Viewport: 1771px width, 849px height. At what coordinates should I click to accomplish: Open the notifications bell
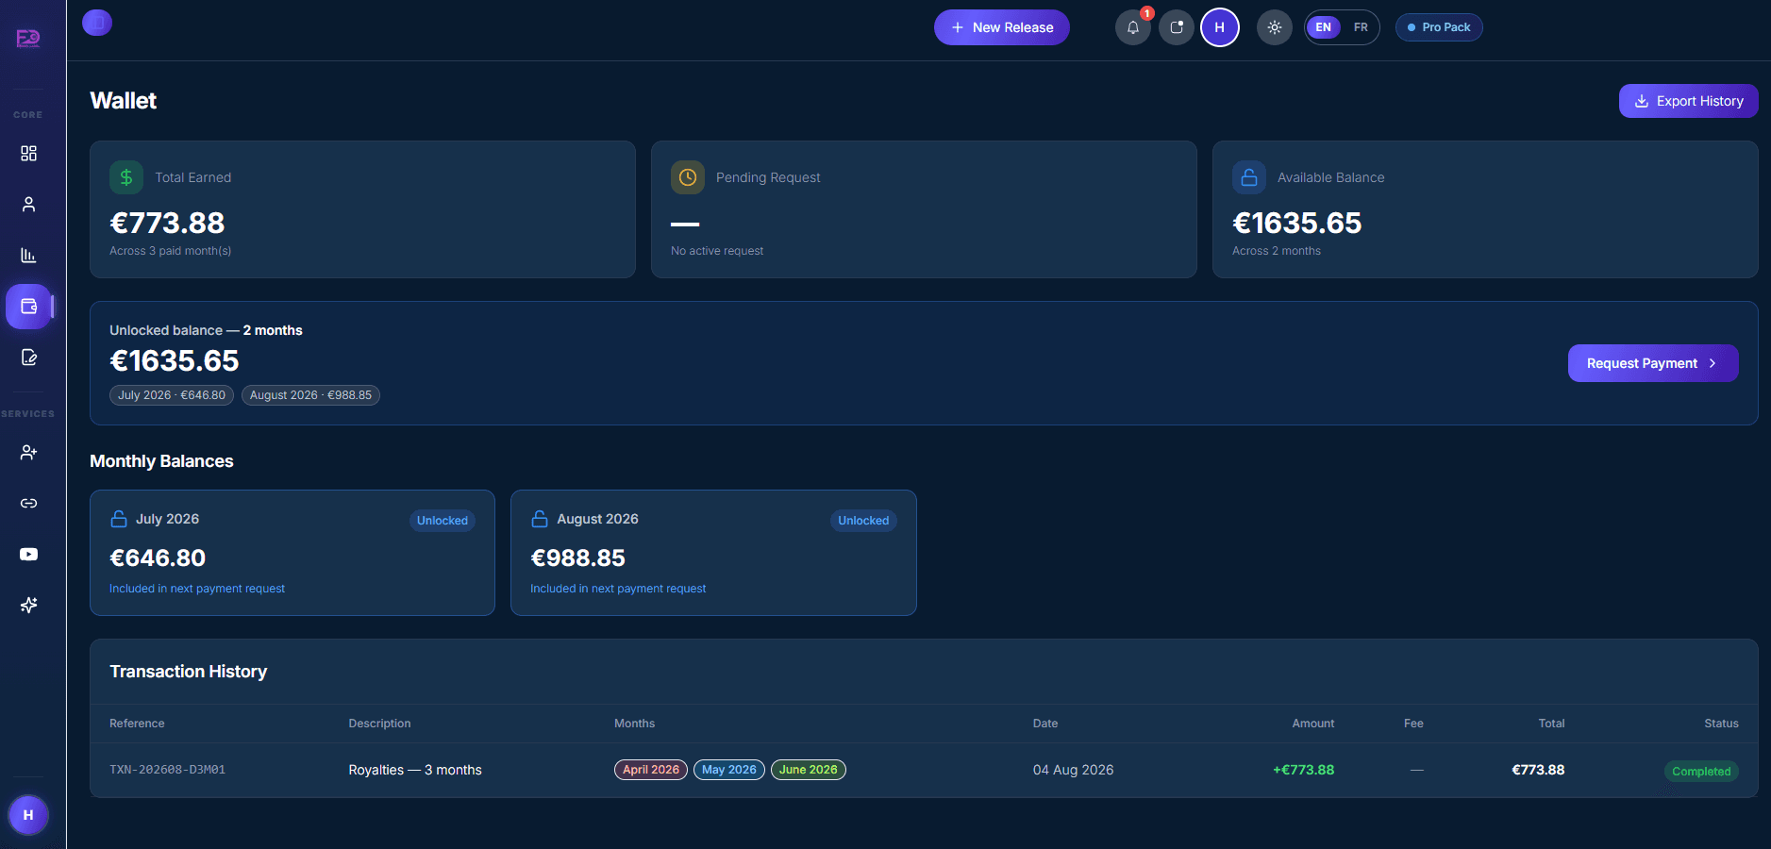coord(1133,27)
